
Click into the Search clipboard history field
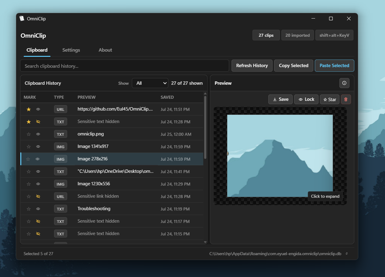(125, 66)
